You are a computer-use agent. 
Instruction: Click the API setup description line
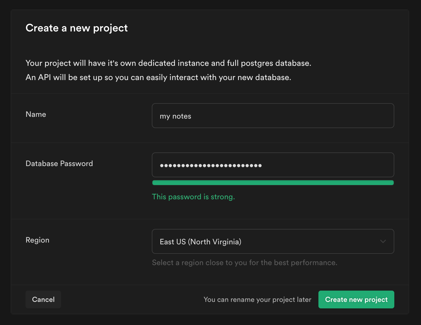point(158,77)
